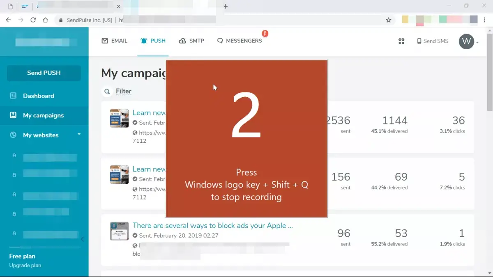The height and width of the screenshot is (277, 493).
Task: Close the current browser tab
Action: coord(119,7)
